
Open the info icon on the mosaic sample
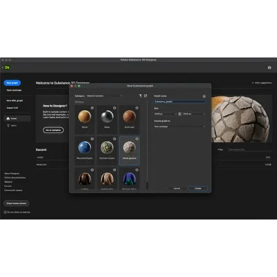114,138
